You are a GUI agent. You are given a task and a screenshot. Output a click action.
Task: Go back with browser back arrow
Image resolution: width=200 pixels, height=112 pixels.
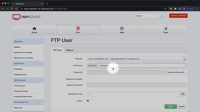3,9
